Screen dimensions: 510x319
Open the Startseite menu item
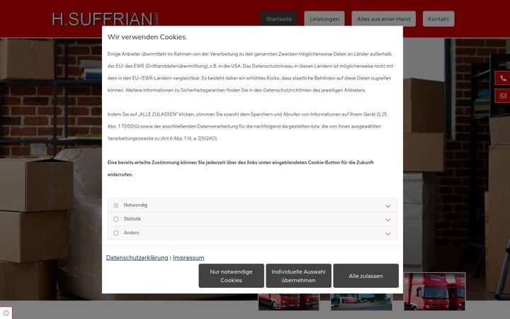tap(279, 19)
